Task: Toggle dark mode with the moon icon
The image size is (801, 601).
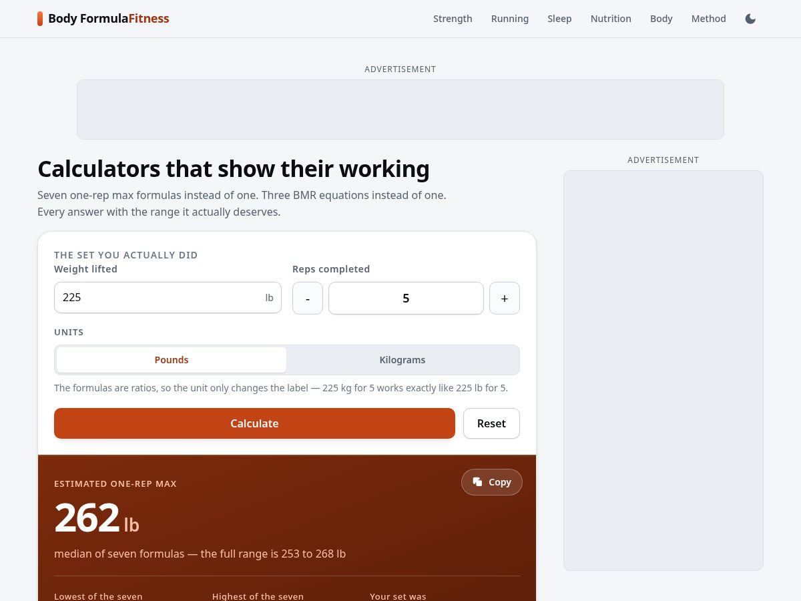Action: point(750,19)
